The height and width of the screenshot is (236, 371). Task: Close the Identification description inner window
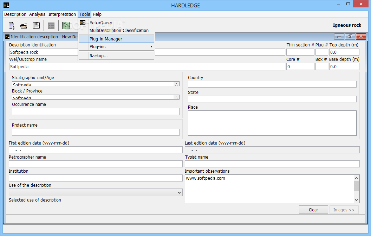361,37
